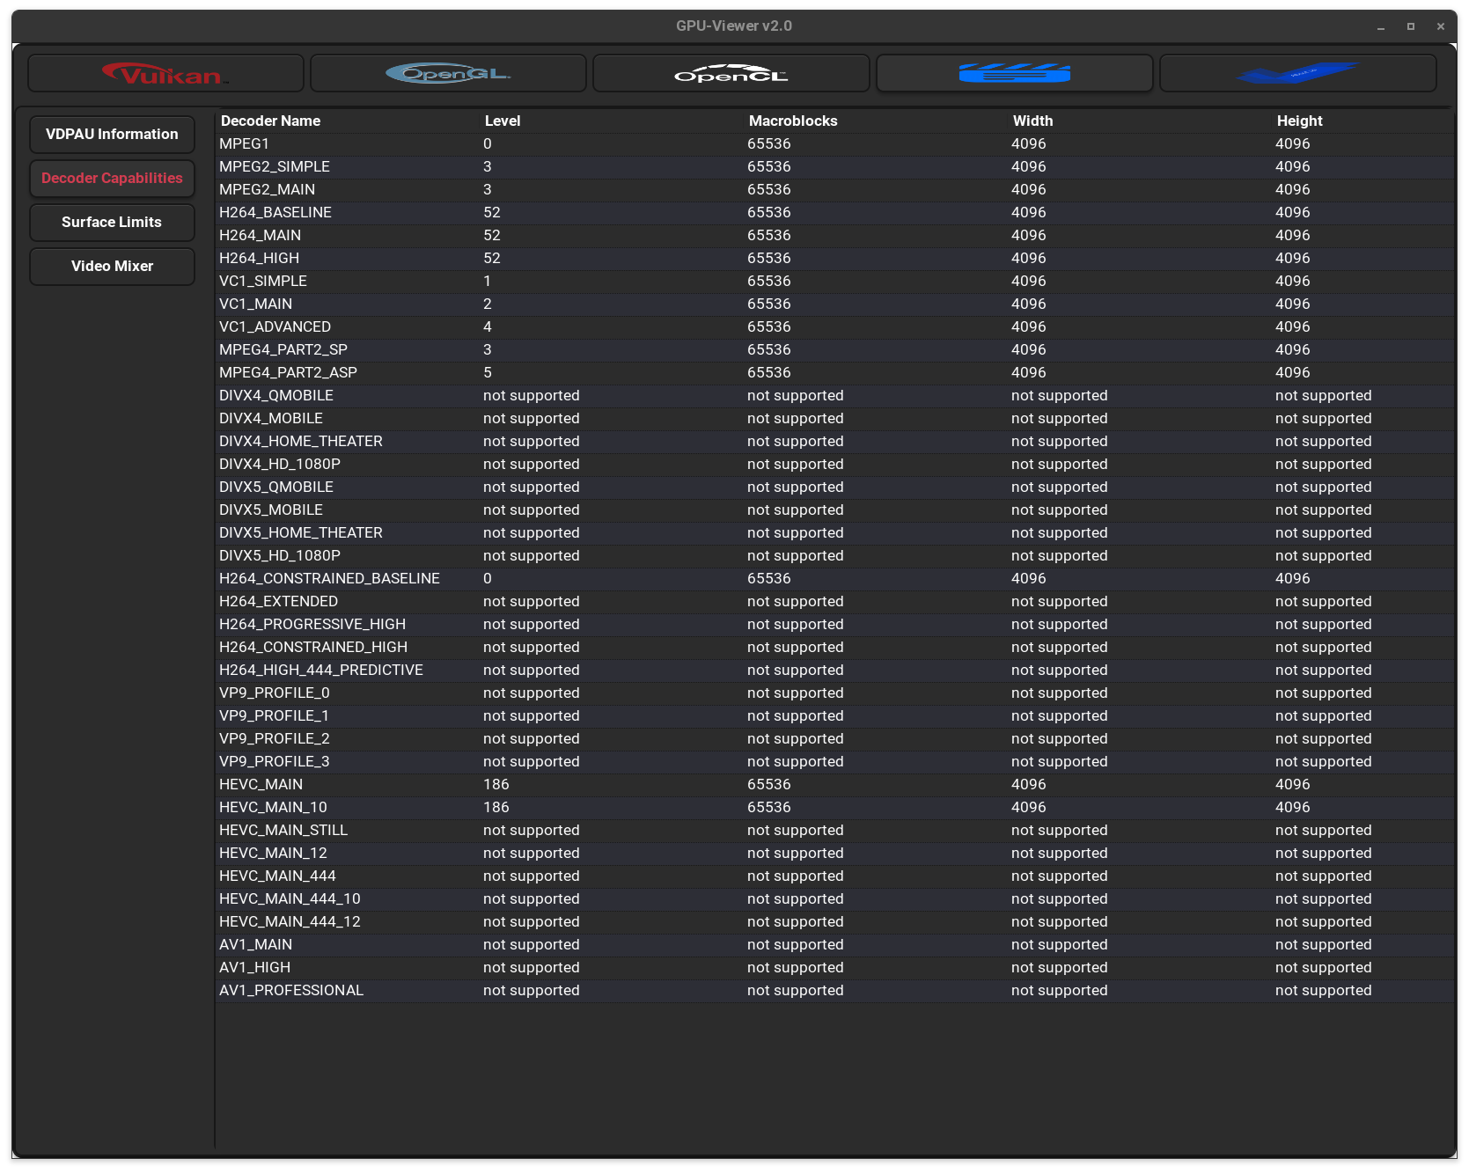Viewport: 1469px width, 1173px height.
Task: Activate the Decoder Capabilities view
Action: 112,178
